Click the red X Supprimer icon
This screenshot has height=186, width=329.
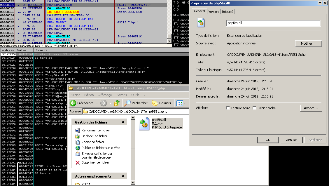tap(78, 162)
